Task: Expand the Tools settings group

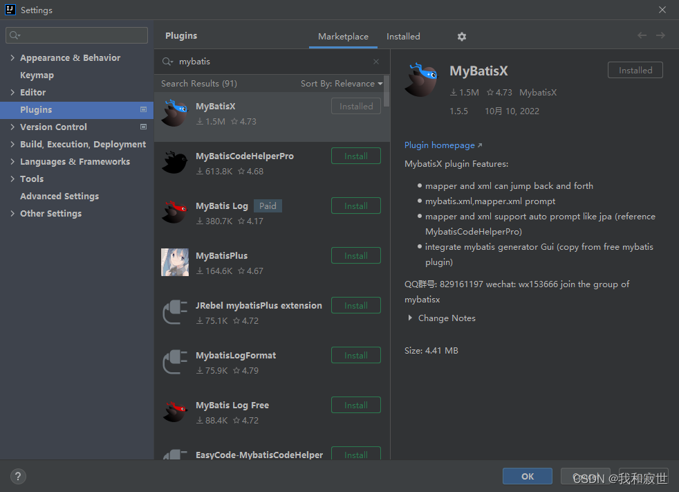Action: [x=12, y=179]
